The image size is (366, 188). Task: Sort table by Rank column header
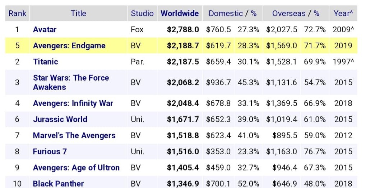pos(17,14)
